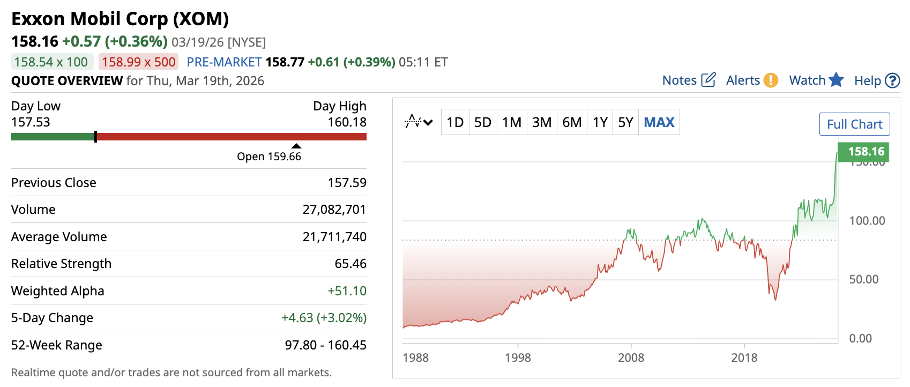Select the 3M chart range

point(542,122)
